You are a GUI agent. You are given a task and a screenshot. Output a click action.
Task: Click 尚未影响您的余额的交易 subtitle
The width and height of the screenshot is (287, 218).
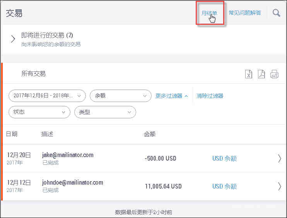click(51, 44)
